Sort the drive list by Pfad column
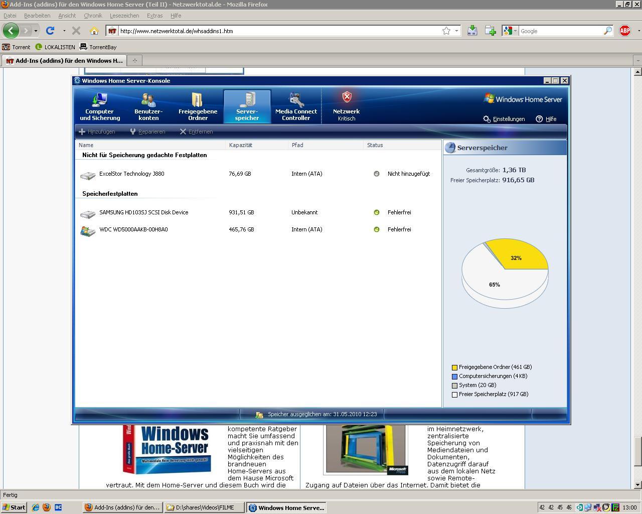The width and height of the screenshot is (642, 514). (326, 145)
